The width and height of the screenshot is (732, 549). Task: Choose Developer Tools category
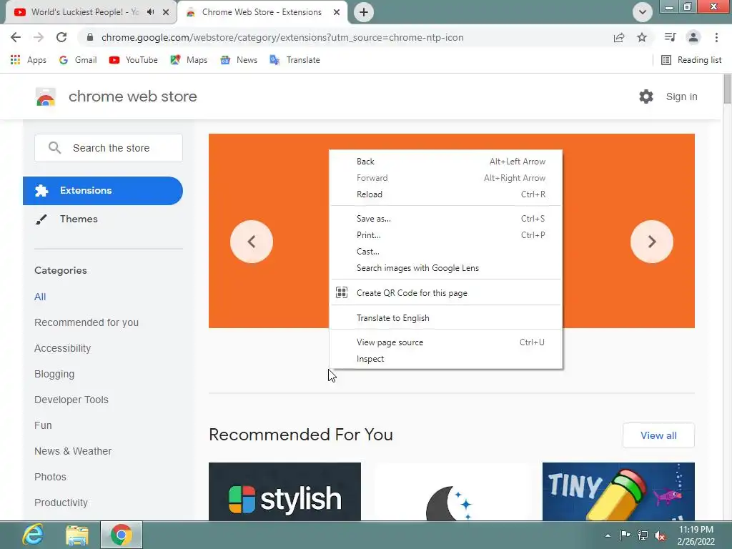[71, 400]
